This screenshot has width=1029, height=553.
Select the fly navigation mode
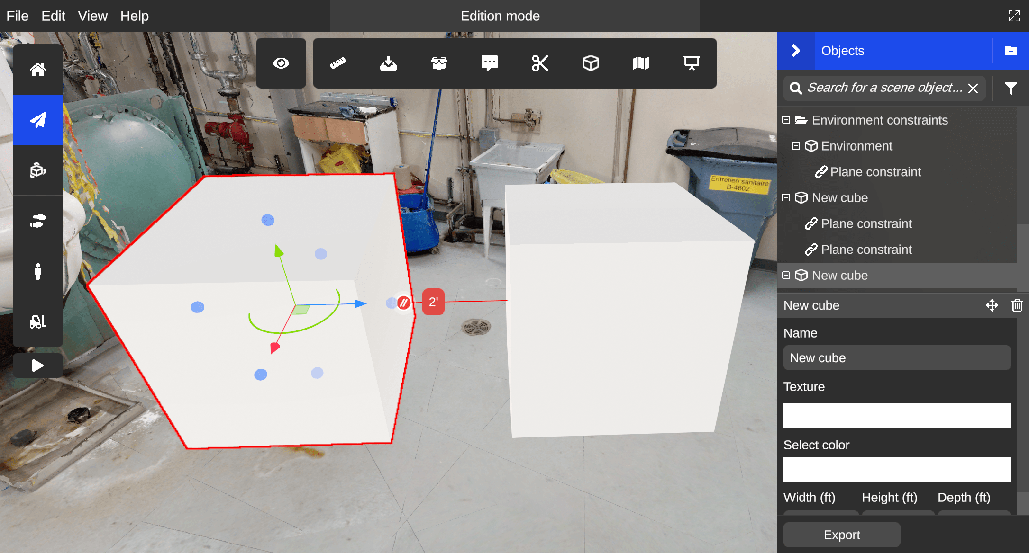38,120
